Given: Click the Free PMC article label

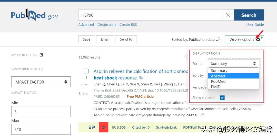Looking at the screenshot, I should coord(141,97).
